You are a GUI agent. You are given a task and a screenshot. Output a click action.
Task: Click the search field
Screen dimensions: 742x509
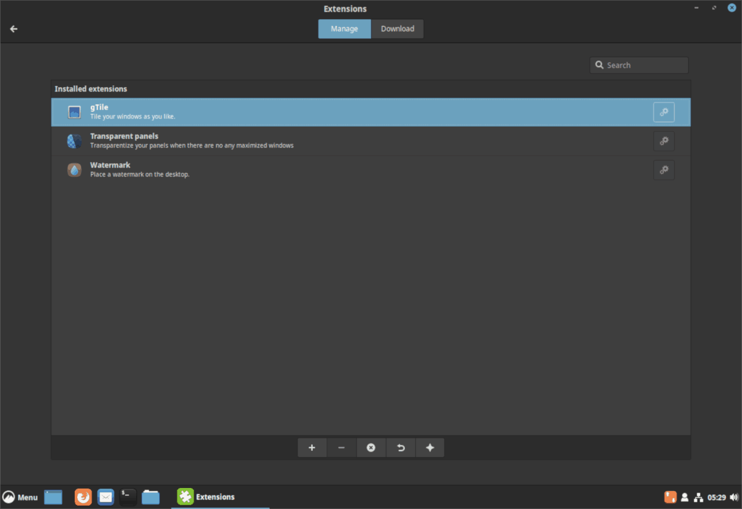pyautogui.click(x=639, y=65)
